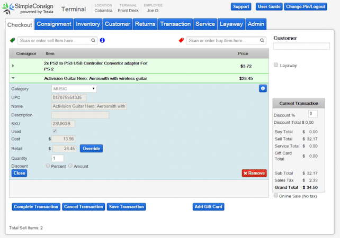
Task: Open the Category MUSIC dropdown
Action: click(74, 89)
